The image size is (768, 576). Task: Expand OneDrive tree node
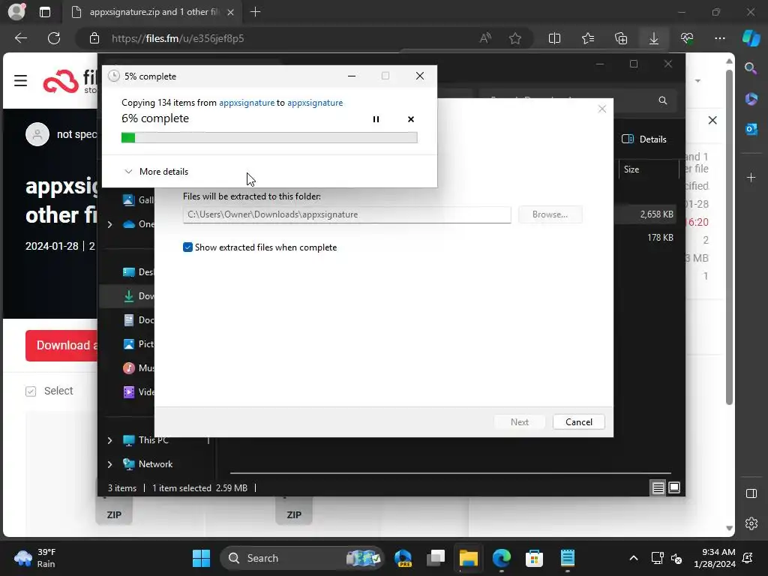[109, 224]
